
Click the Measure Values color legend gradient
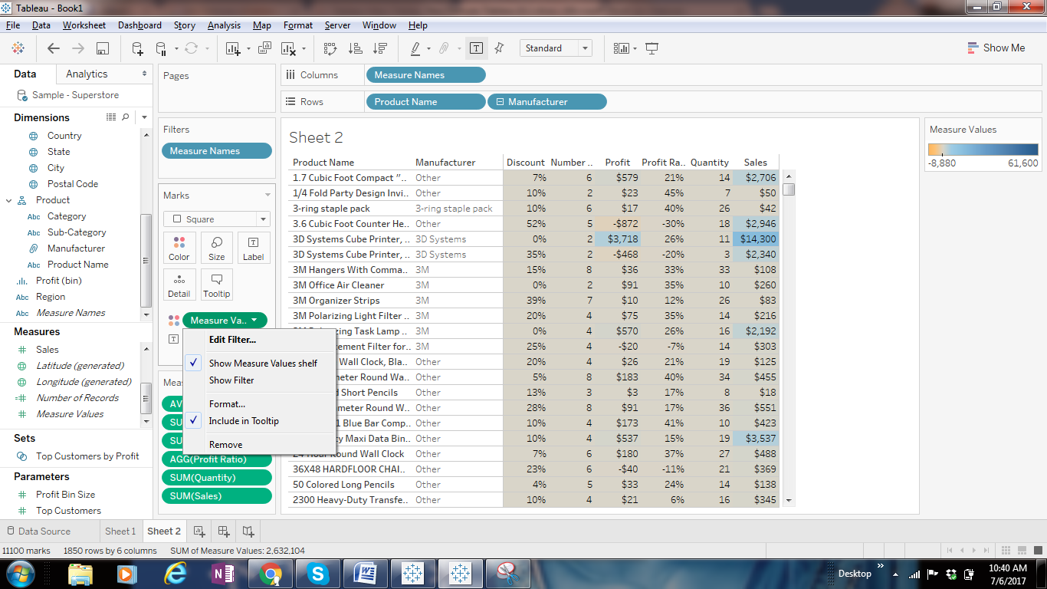point(983,150)
